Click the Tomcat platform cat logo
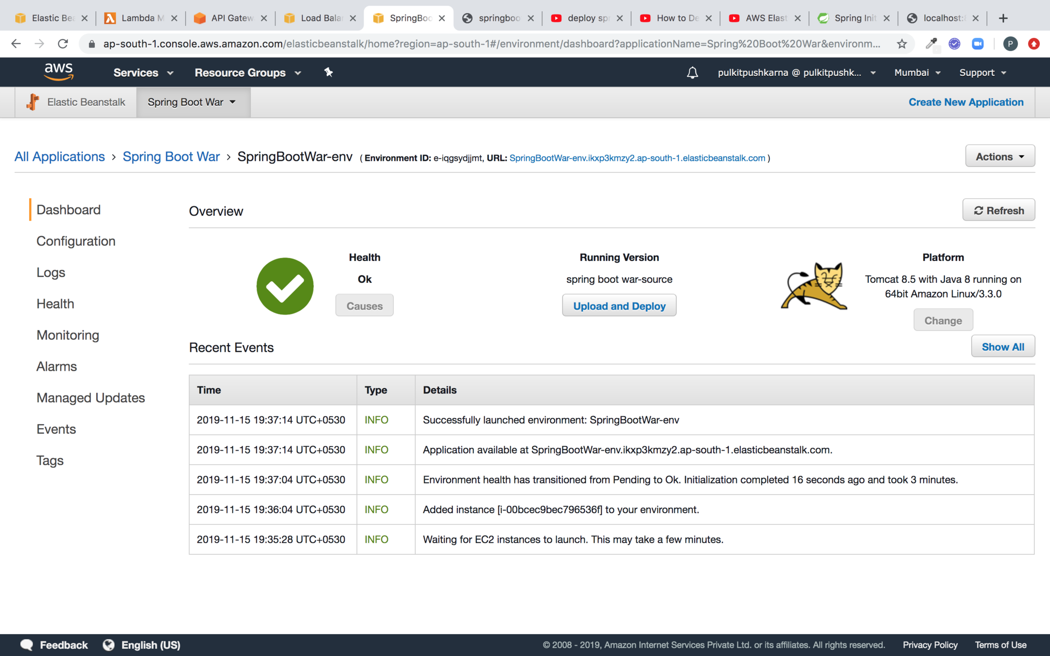 click(814, 287)
